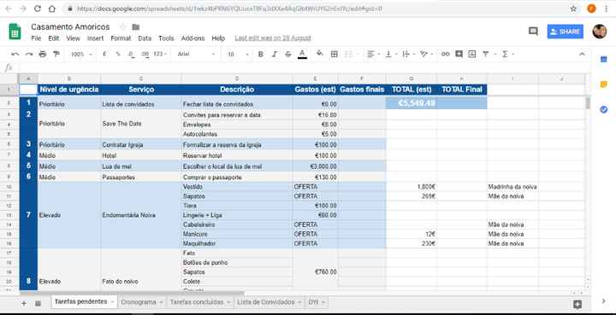The height and width of the screenshot is (315, 616).
Task: Open the Tarefas pendentes tab arrow menu
Action: (x=112, y=302)
